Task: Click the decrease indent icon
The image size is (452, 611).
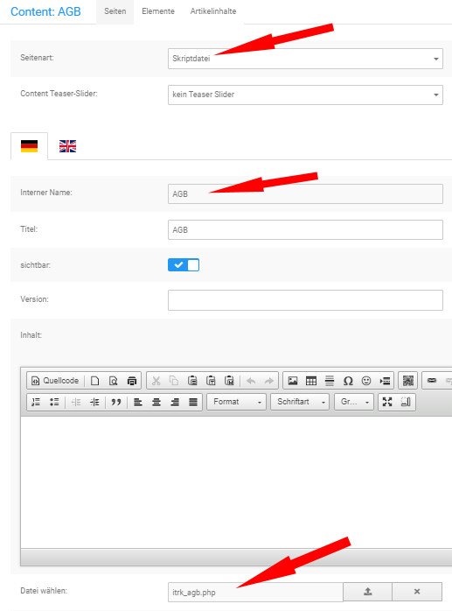Action: pos(76,402)
